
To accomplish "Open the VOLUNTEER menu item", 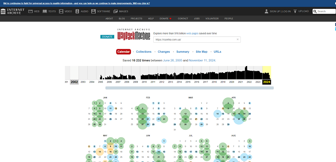I will point(212,18).
